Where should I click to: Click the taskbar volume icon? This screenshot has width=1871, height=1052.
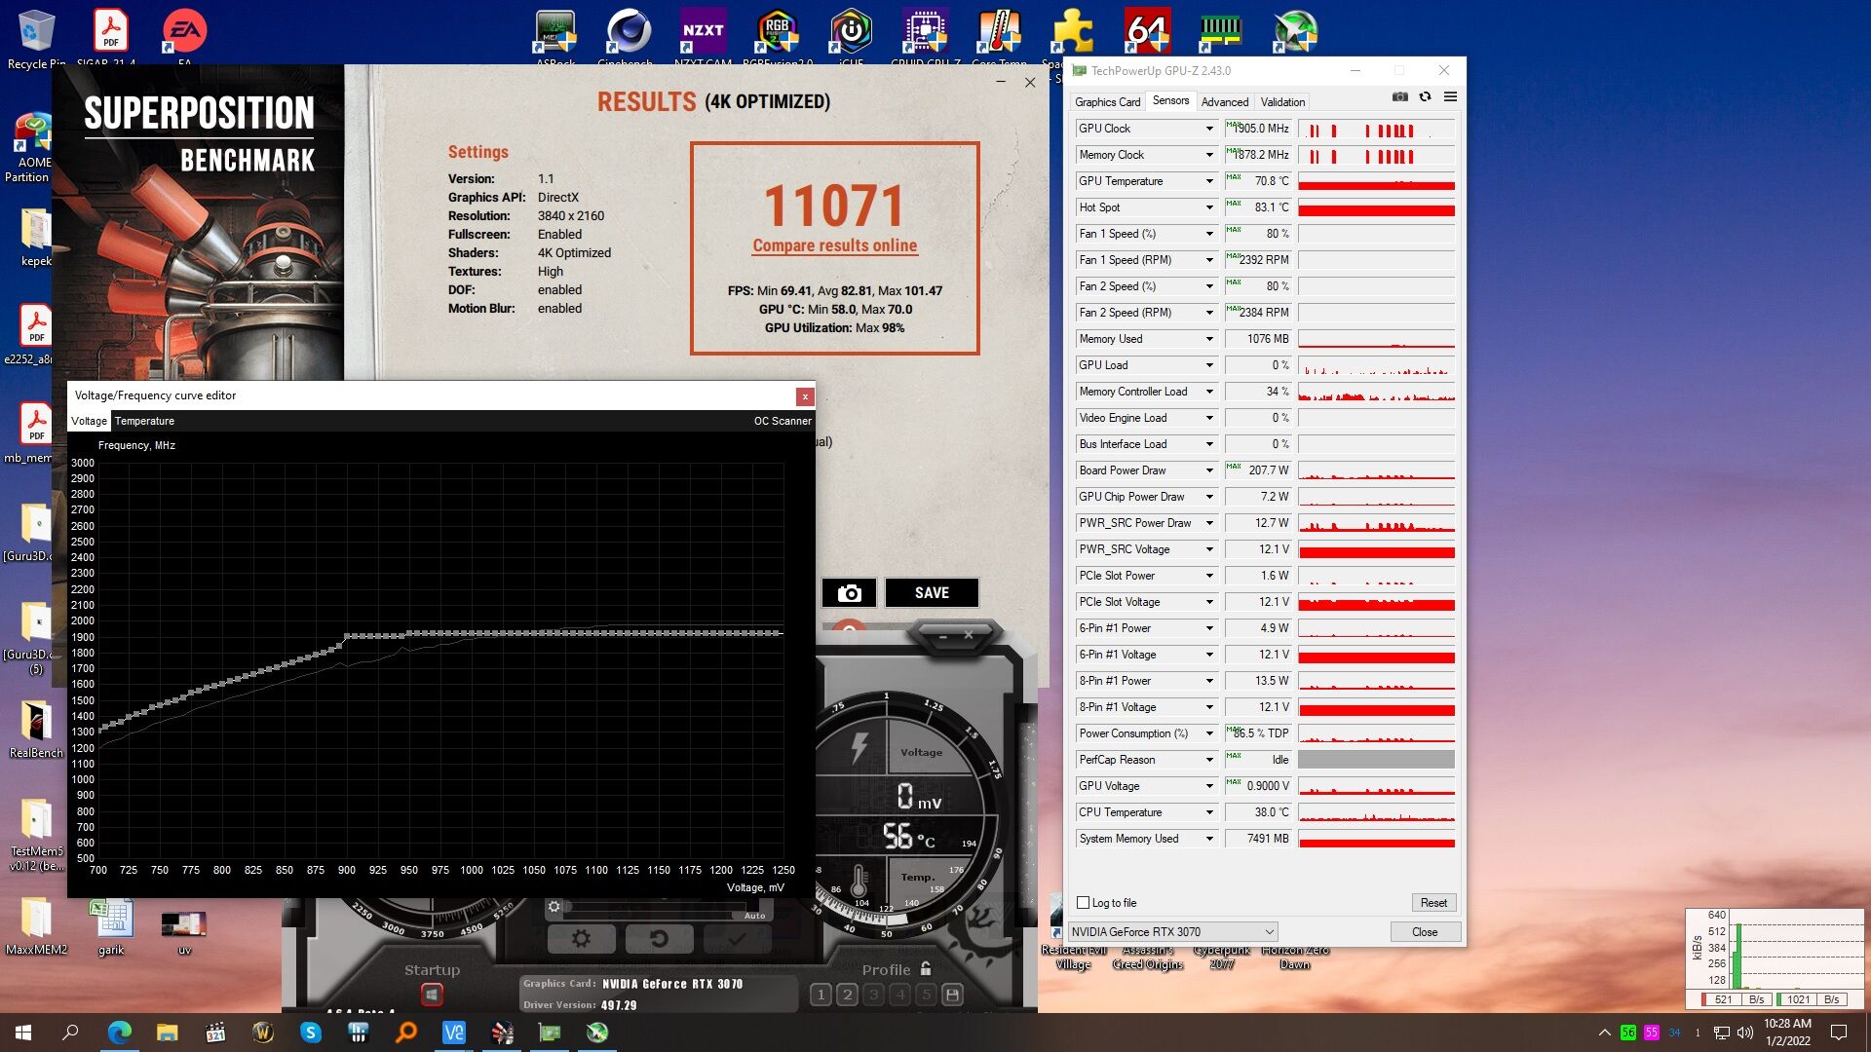click(x=1744, y=1033)
